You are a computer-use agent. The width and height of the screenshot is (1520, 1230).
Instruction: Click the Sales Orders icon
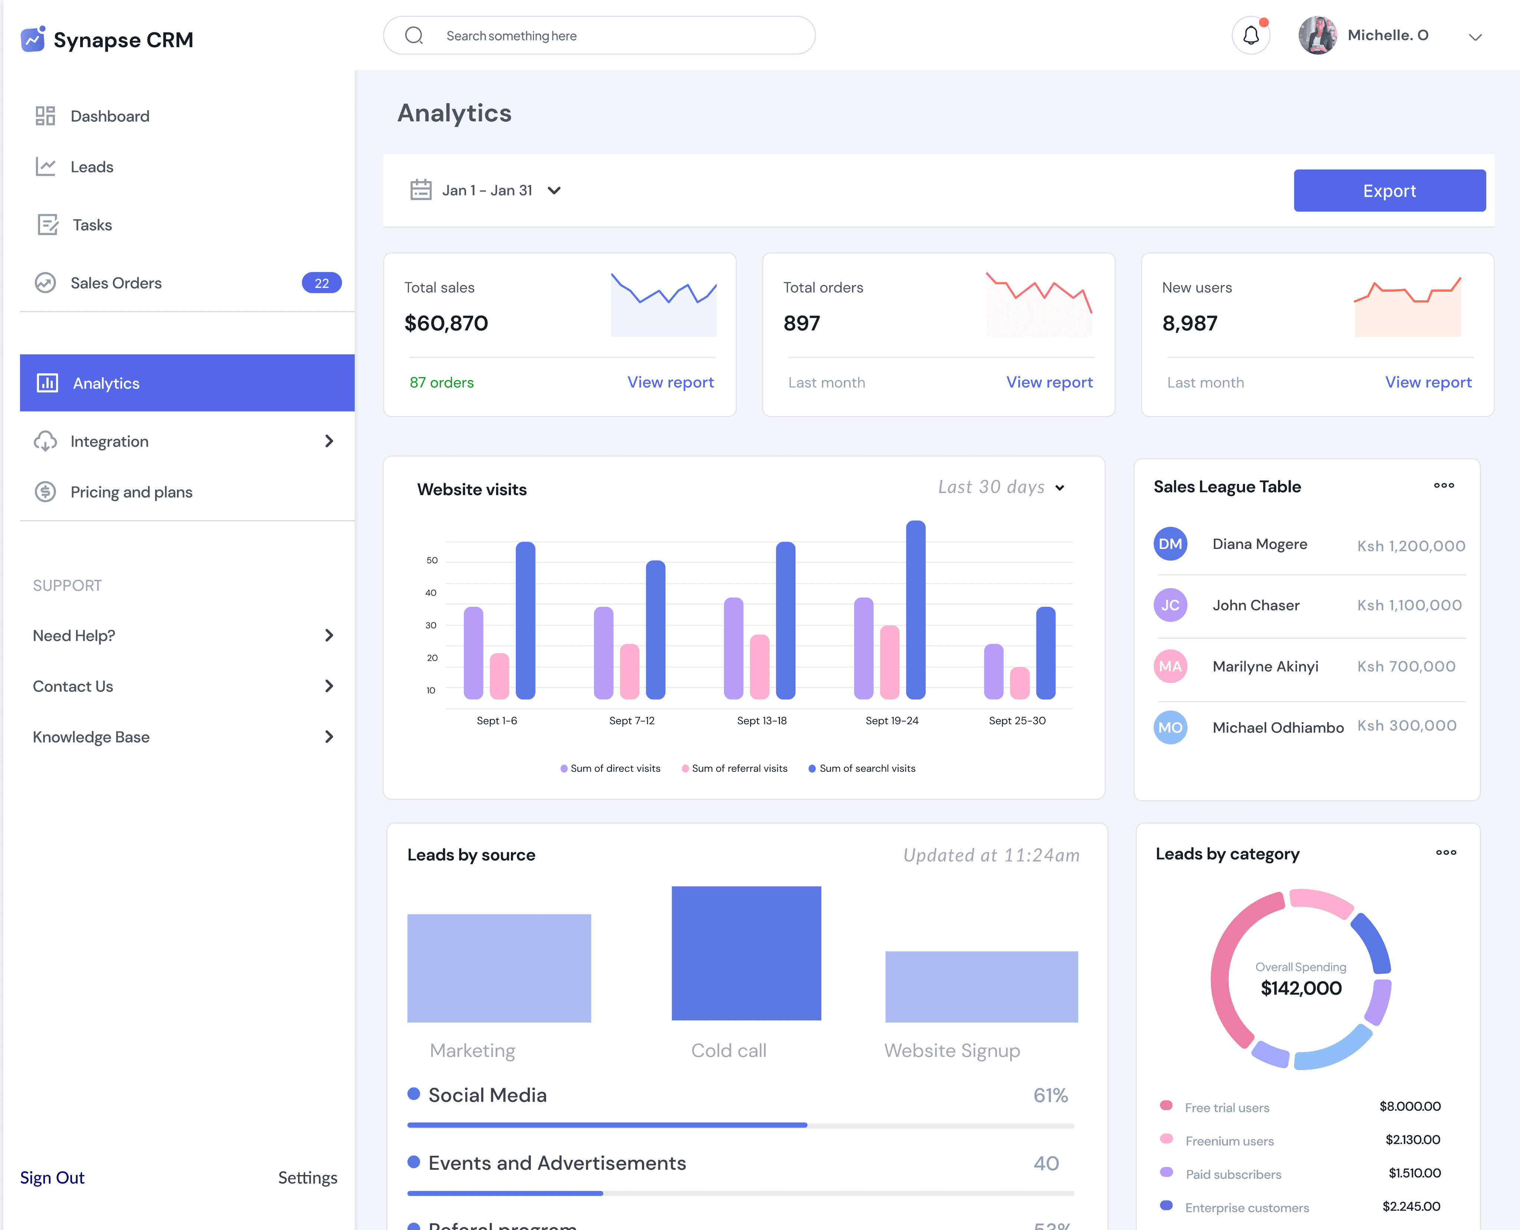coord(45,283)
